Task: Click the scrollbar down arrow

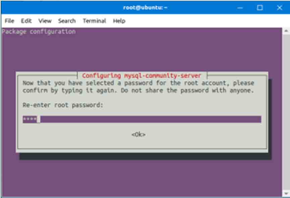Action: pos(286,193)
